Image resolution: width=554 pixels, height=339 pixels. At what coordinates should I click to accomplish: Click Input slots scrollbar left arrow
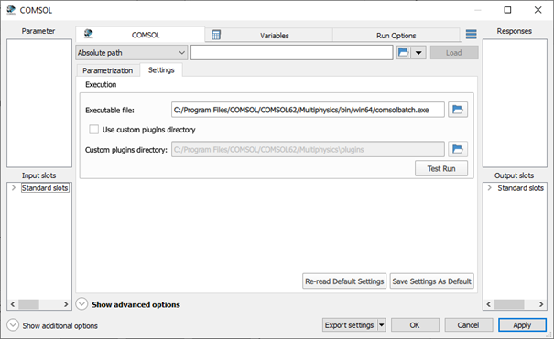point(13,304)
